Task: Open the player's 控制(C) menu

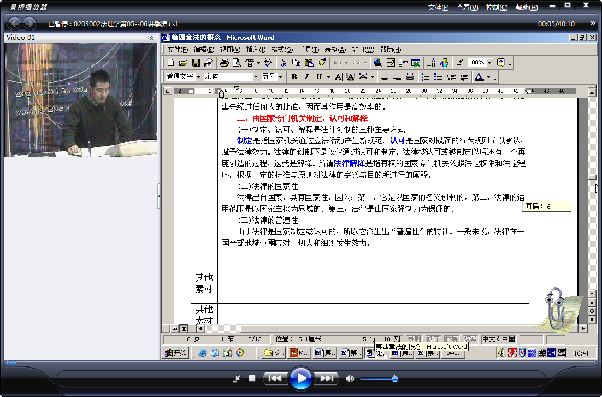Action: (x=497, y=7)
